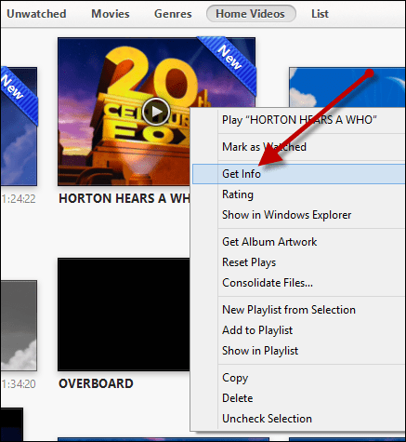406x442 pixels.
Task: Click the black OVERBOARD video thumbnail
Action: [124, 315]
